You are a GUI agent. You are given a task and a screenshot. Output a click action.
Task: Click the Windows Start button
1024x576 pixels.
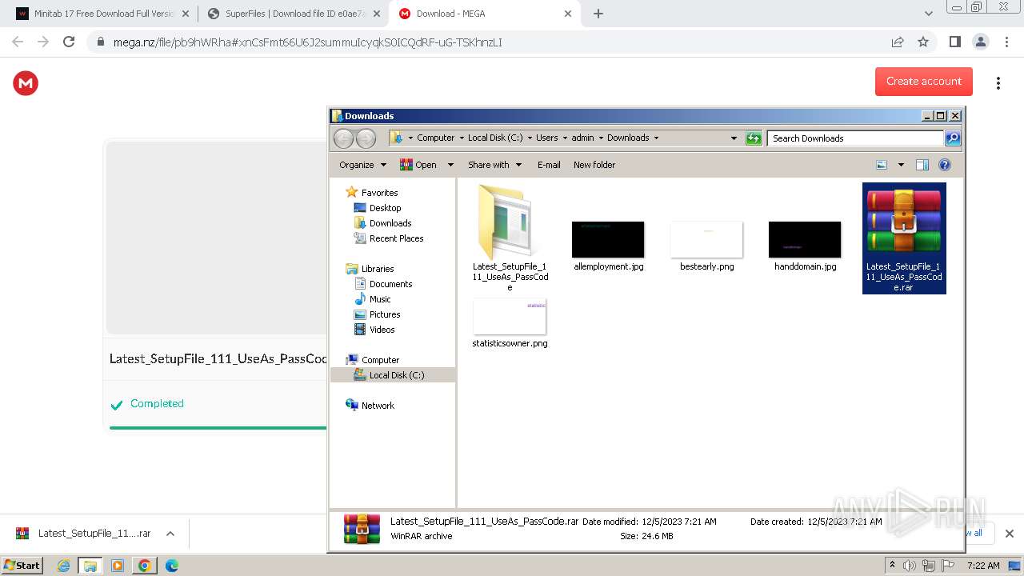tap(22, 565)
